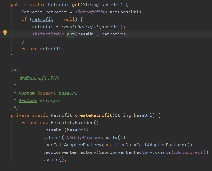
Task: Click 'sOkHttpBuilder' field reference
Action: coord(83,138)
